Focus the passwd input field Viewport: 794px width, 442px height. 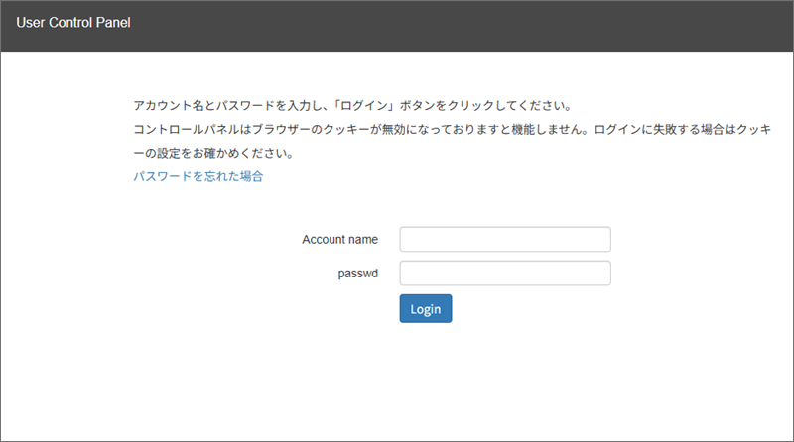[x=504, y=274]
